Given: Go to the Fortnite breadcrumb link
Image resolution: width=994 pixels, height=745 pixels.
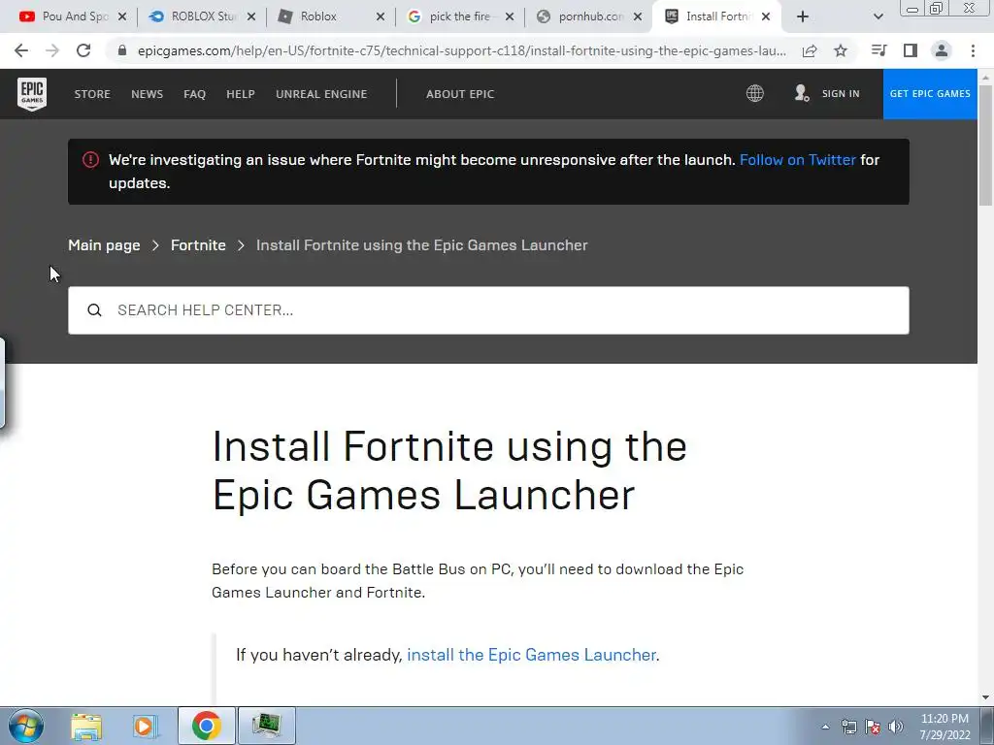Looking at the screenshot, I should 198,245.
